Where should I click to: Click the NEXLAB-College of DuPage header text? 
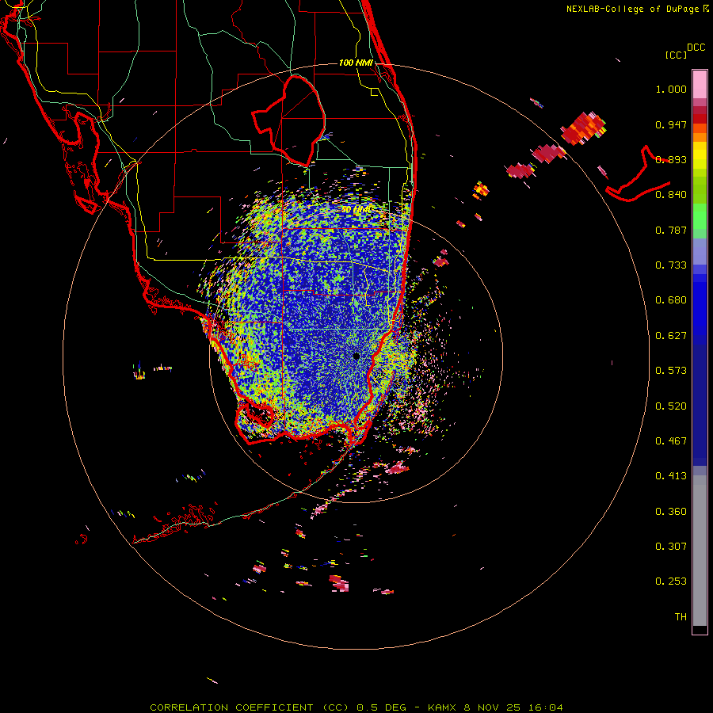pos(632,9)
